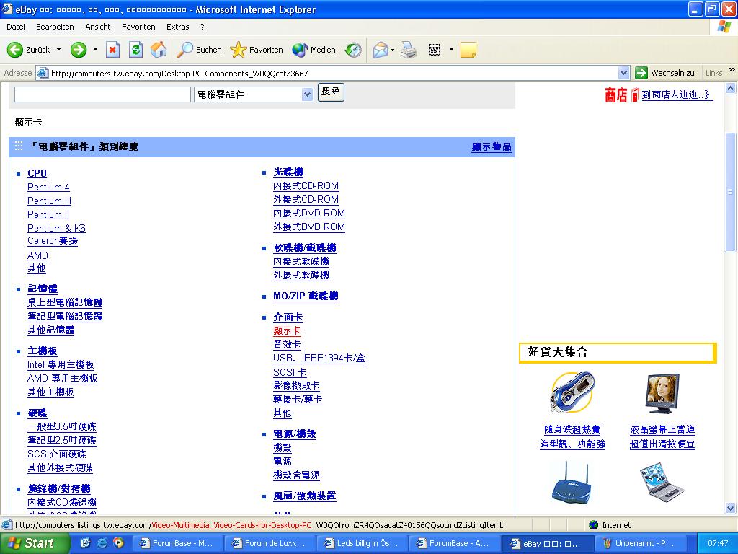This screenshot has height=554, width=738.
Task: Show desktop from quick launch icon
Action: click(x=85, y=543)
